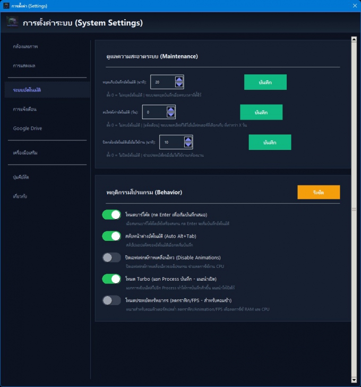Decrease auto-stop recording minutes with down arrow
Screen dimensions: 361x387
tap(179, 85)
